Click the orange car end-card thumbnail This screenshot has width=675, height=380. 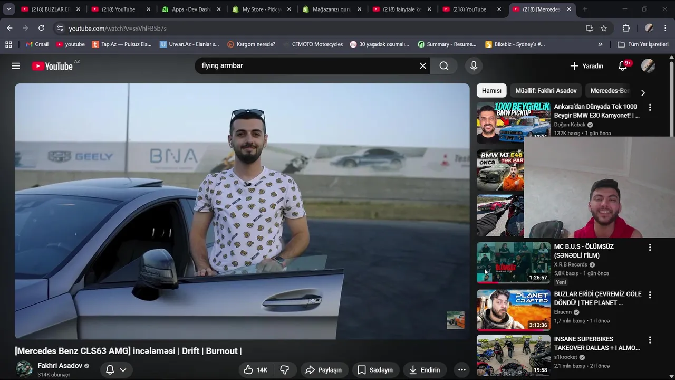455,320
